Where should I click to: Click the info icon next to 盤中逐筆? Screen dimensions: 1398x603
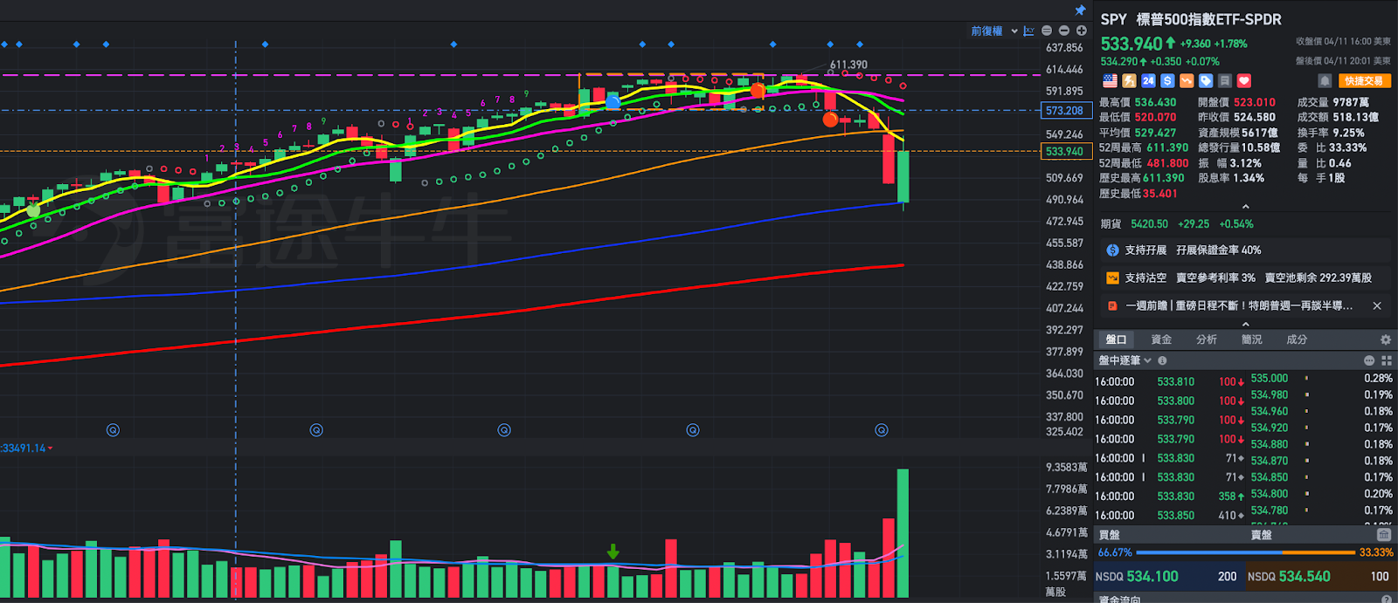(1162, 360)
